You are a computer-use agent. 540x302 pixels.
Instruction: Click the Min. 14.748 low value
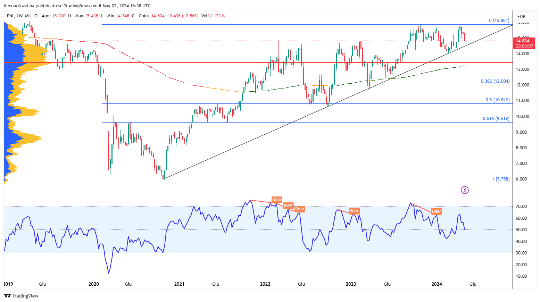(115, 16)
